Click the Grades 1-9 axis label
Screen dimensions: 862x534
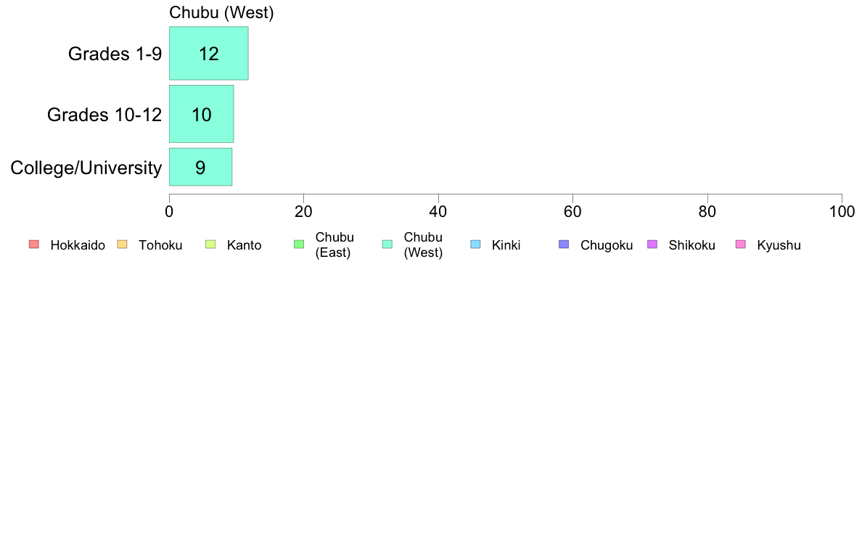(115, 54)
